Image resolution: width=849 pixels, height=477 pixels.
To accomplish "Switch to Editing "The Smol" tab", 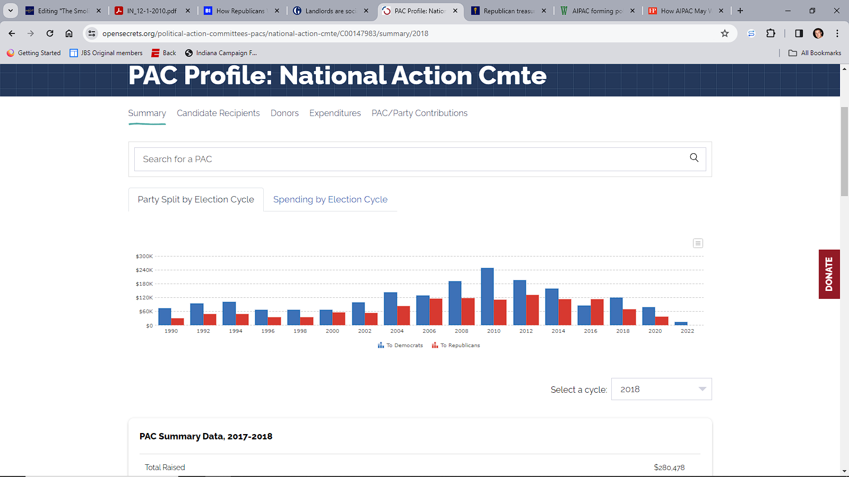I will pyautogui.click(x=57, y=11).
